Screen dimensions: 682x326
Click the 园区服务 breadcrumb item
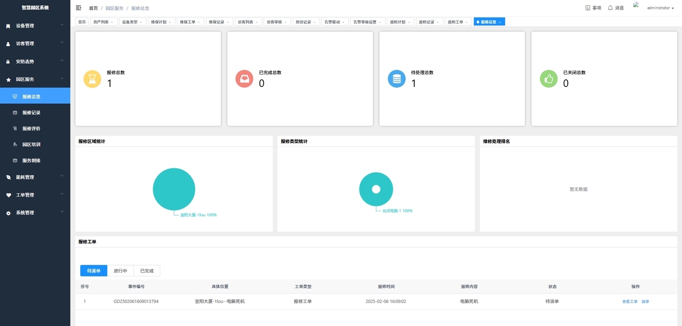point(115,8)
